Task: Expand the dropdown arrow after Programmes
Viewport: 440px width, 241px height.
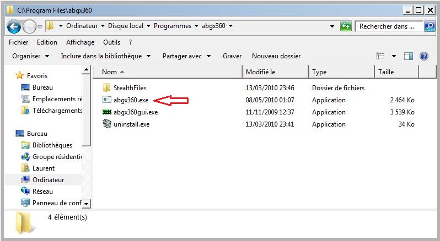Action: [196, 26]
